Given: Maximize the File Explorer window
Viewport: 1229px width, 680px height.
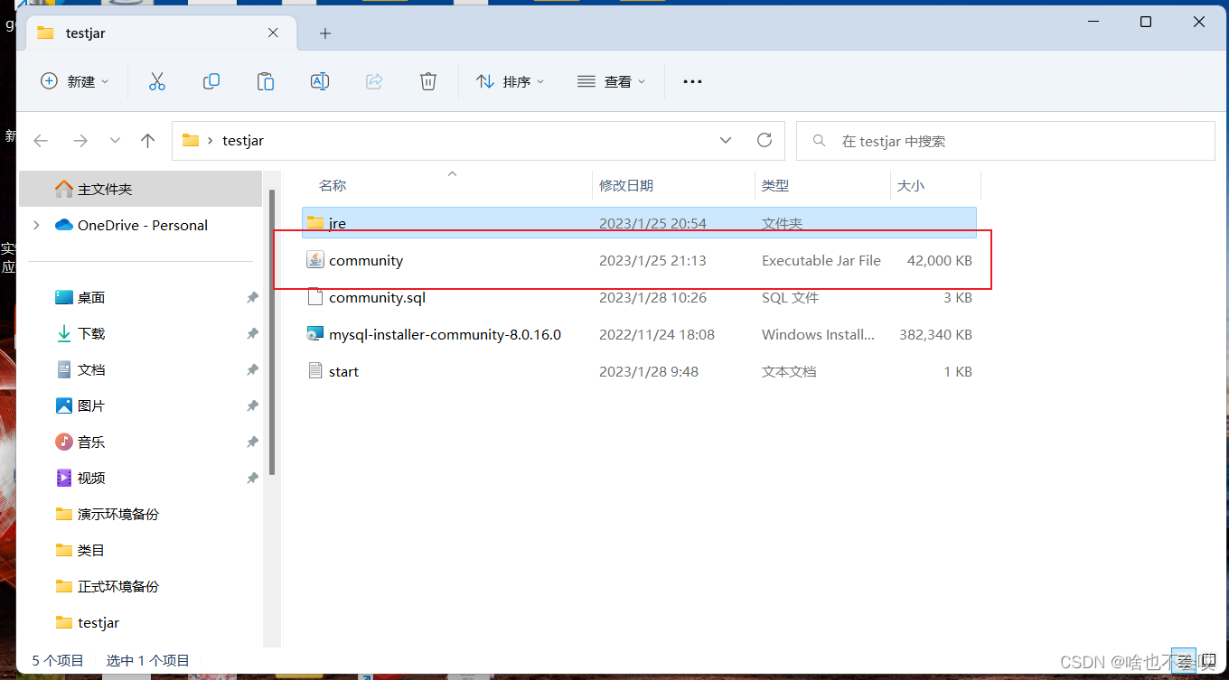Looking at the screenshot, I should (1146, 22).
